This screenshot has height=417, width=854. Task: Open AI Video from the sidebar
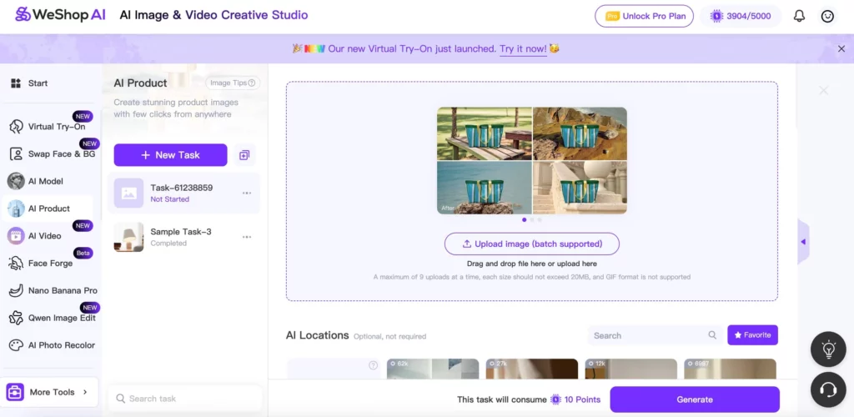pyautogui.click(x=44, y=236)
